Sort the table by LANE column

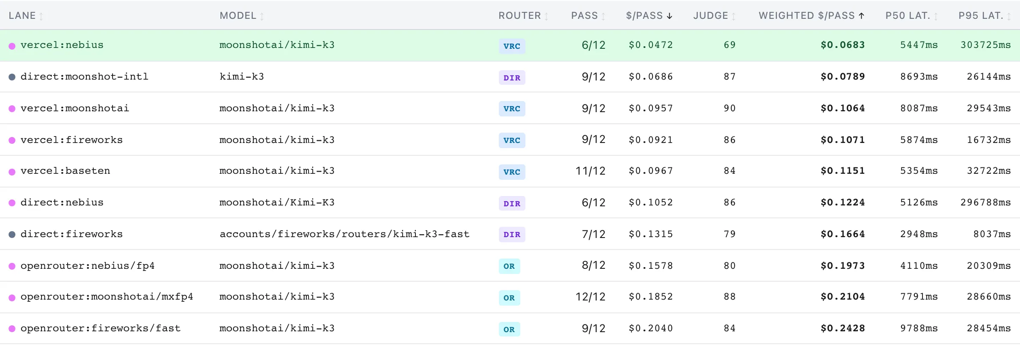pyautogui.click(x=26, y=16)
